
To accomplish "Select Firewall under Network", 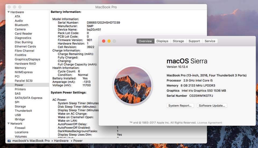I will pos(20,128).
